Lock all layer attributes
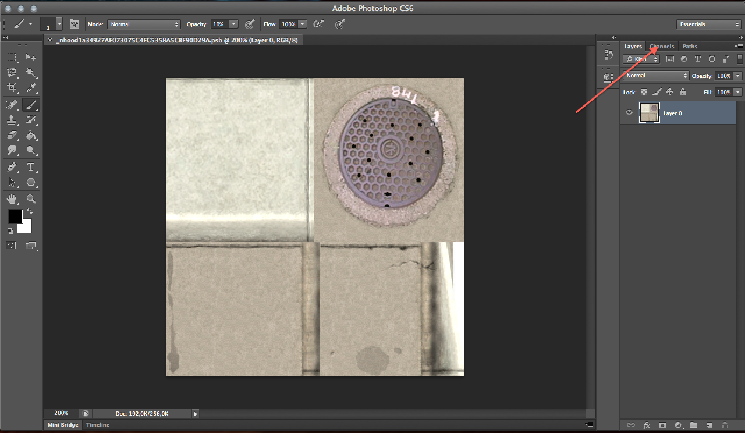The image size is (745, 433). coord(683,92)
